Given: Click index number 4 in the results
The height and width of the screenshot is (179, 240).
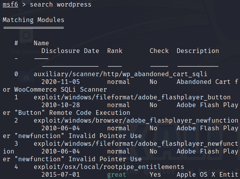Looking at the screenshot, I should click(16, 167).
